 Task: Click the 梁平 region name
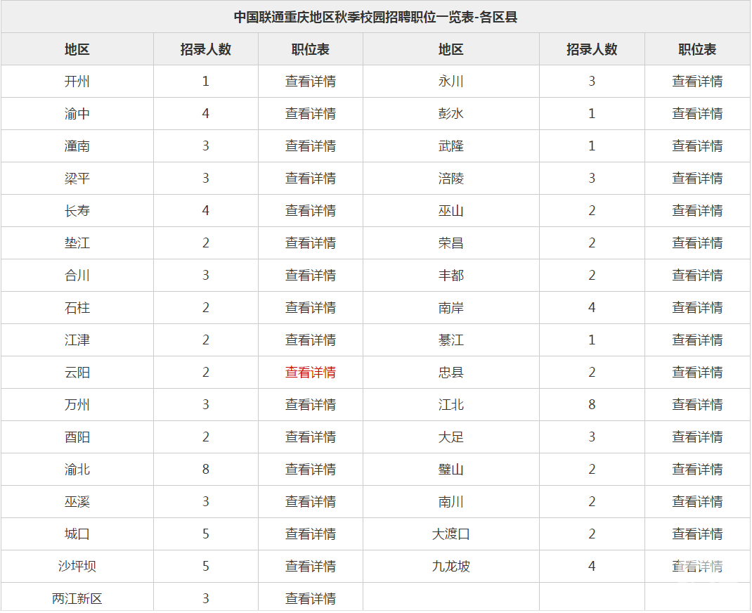point(77,179)
